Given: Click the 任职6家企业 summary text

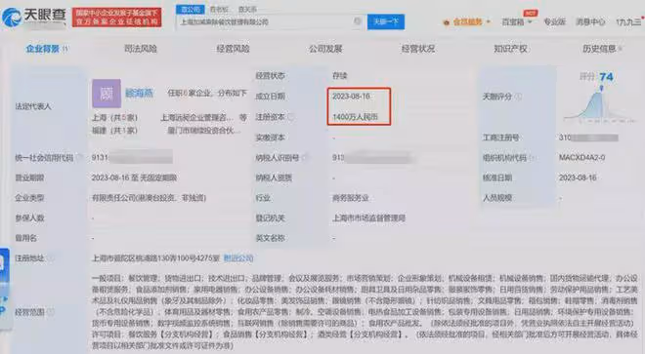Looking at the screenshot, I should [207, 94].
